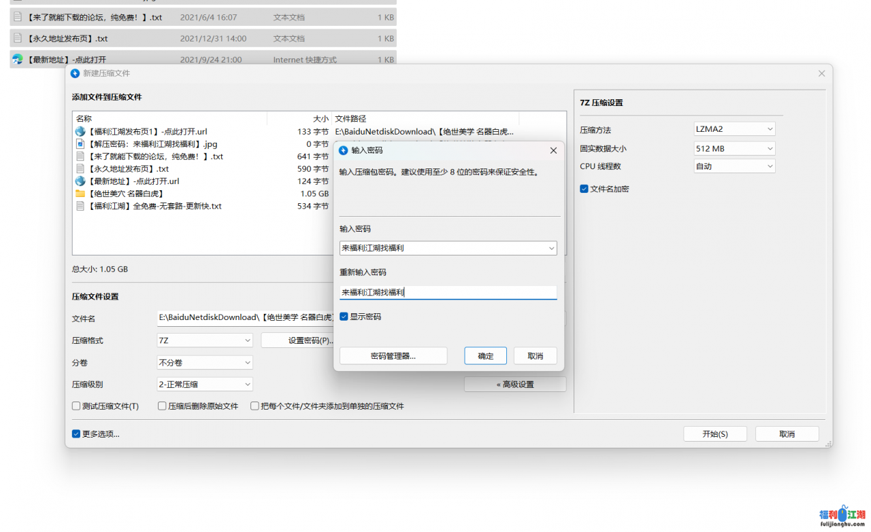Click the text file icon for 【永久地址发布页】.txt in list
This screenshot has height=532, width=871.
pyautogui.click(x=80, y=169)
